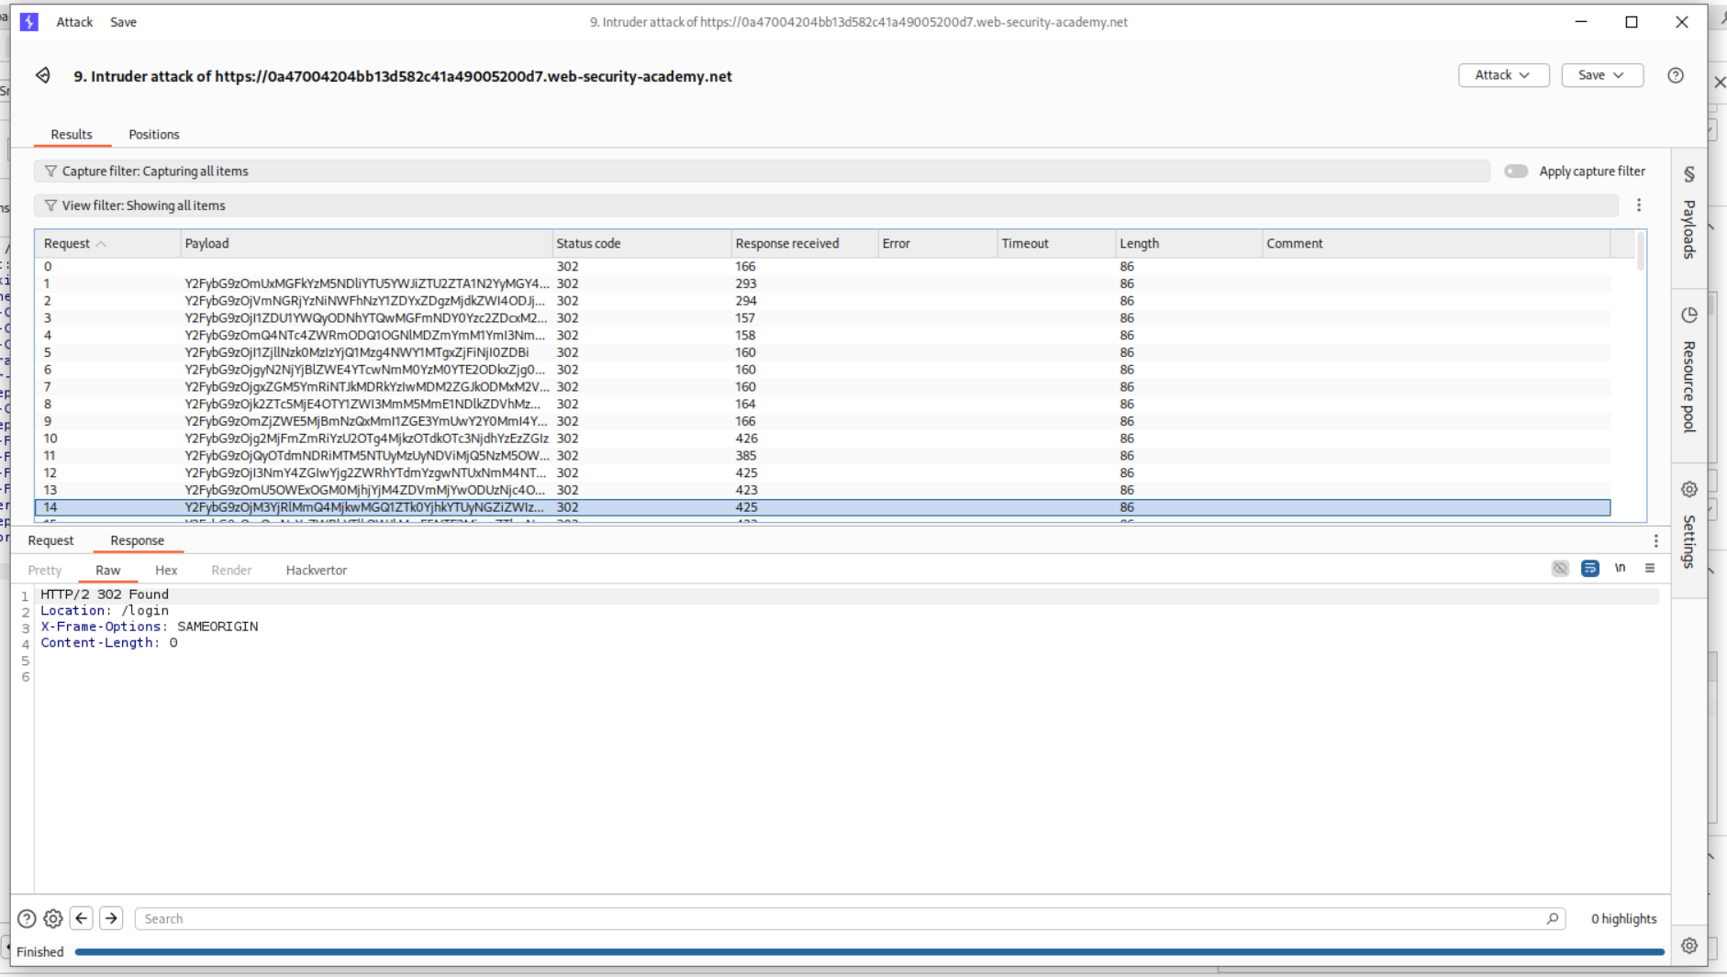Screen dimensions: 1727x977
Task: Toggle line wrapping in response viewer
Action: (x=1590, y=569)
